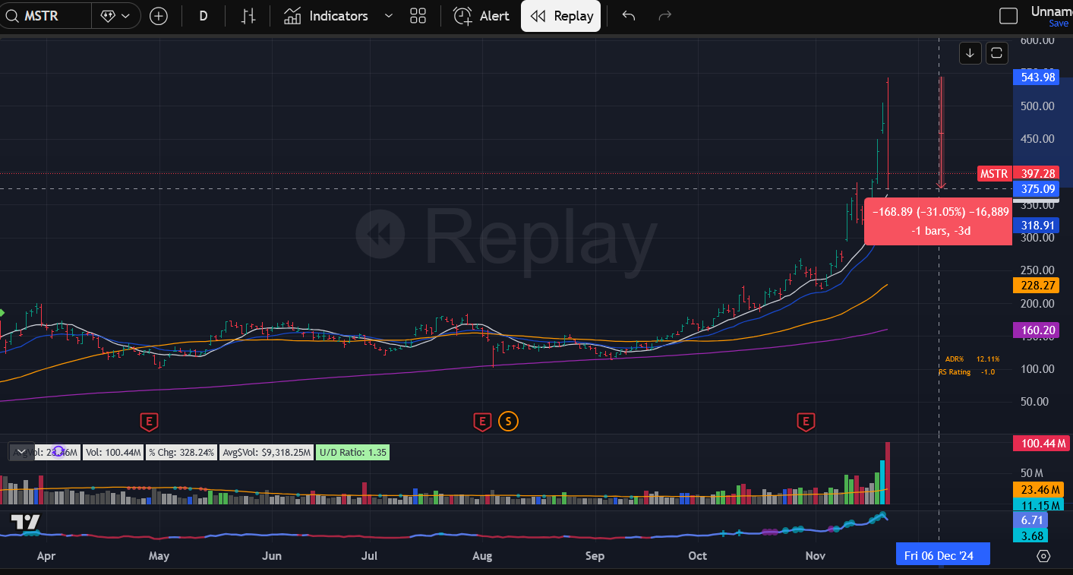Screen dimensions: 1073x575
Task: Expand the favorite indicators chevron dropdown
Action: pyautogui.click(x=389, y=16)
